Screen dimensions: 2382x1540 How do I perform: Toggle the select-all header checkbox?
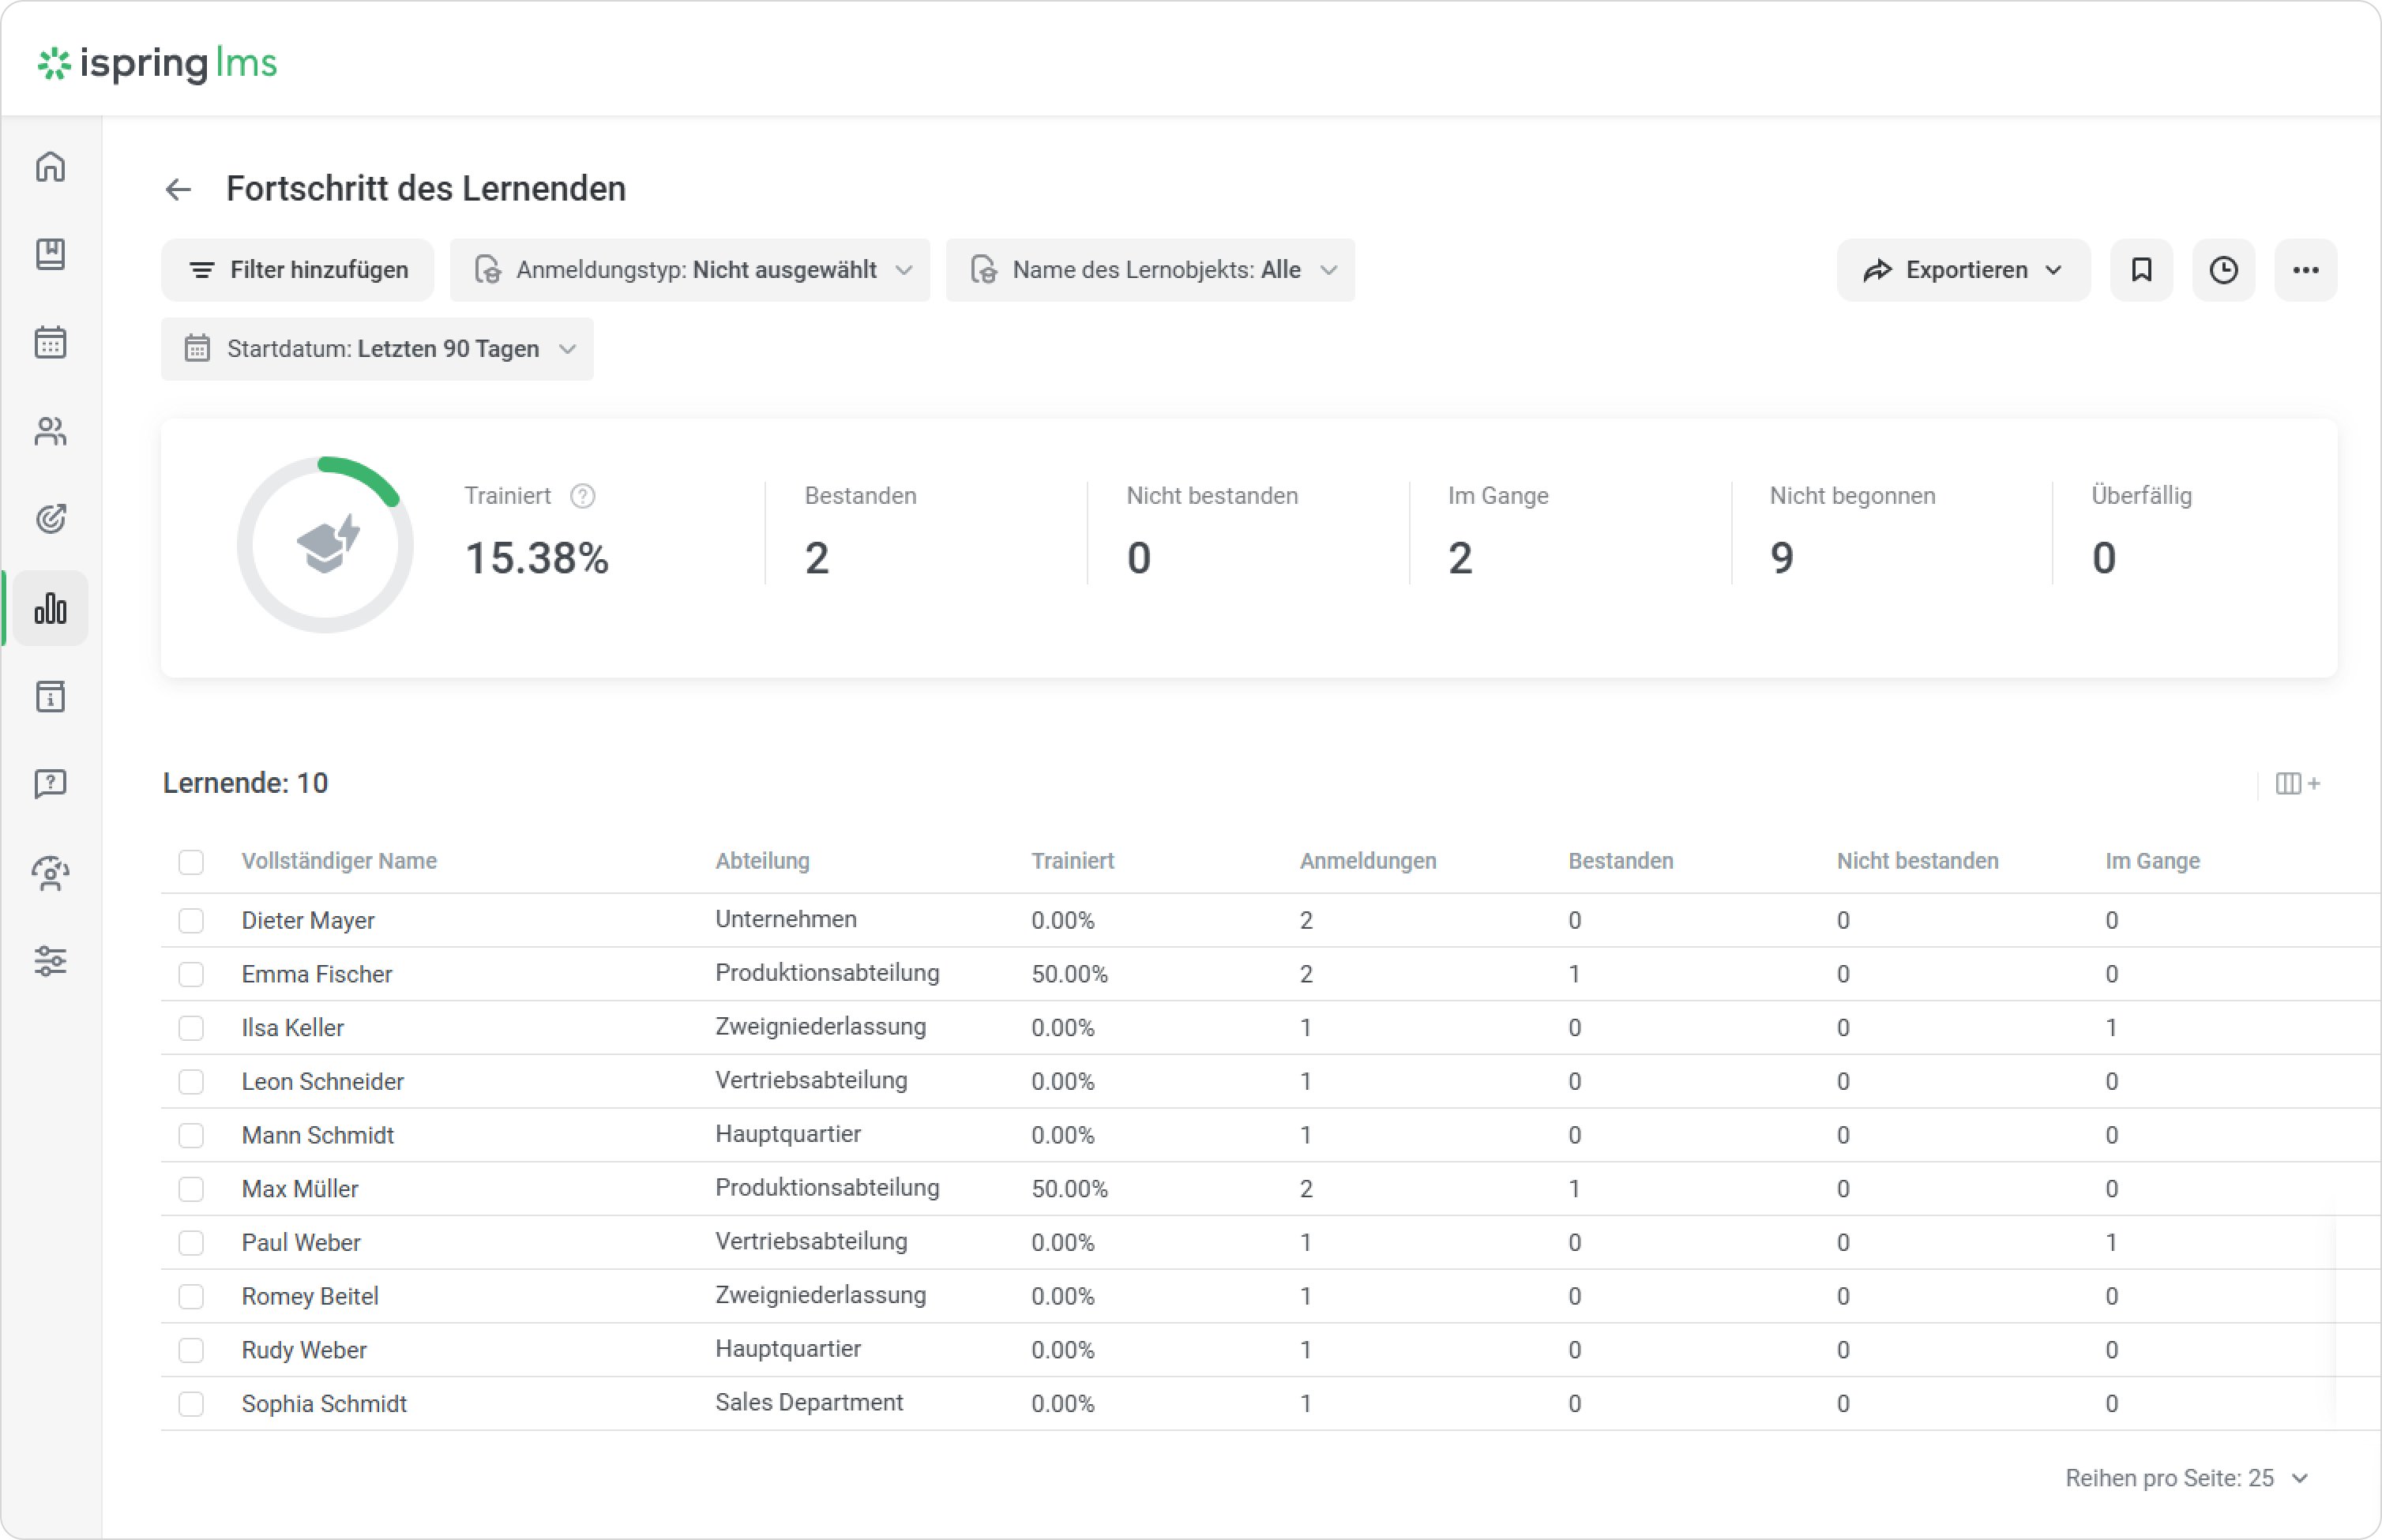coord(191,862)
